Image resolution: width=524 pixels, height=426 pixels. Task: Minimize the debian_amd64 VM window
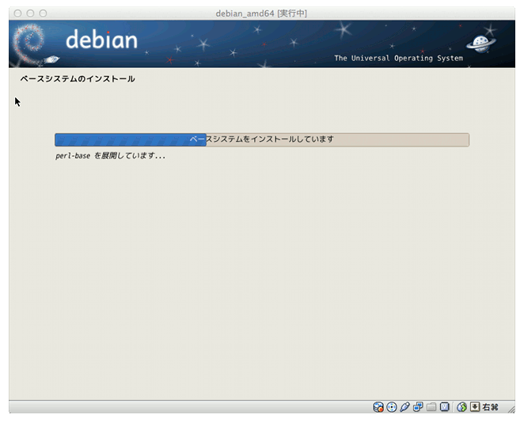point(30,13)
